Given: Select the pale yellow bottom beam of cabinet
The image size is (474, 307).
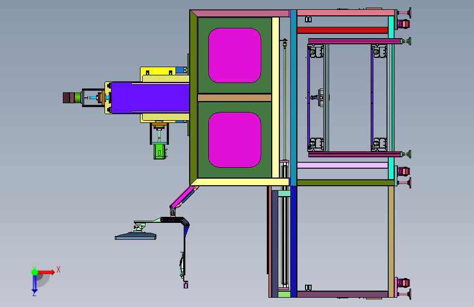Looking at the screenshot, I should coord(241,182).
